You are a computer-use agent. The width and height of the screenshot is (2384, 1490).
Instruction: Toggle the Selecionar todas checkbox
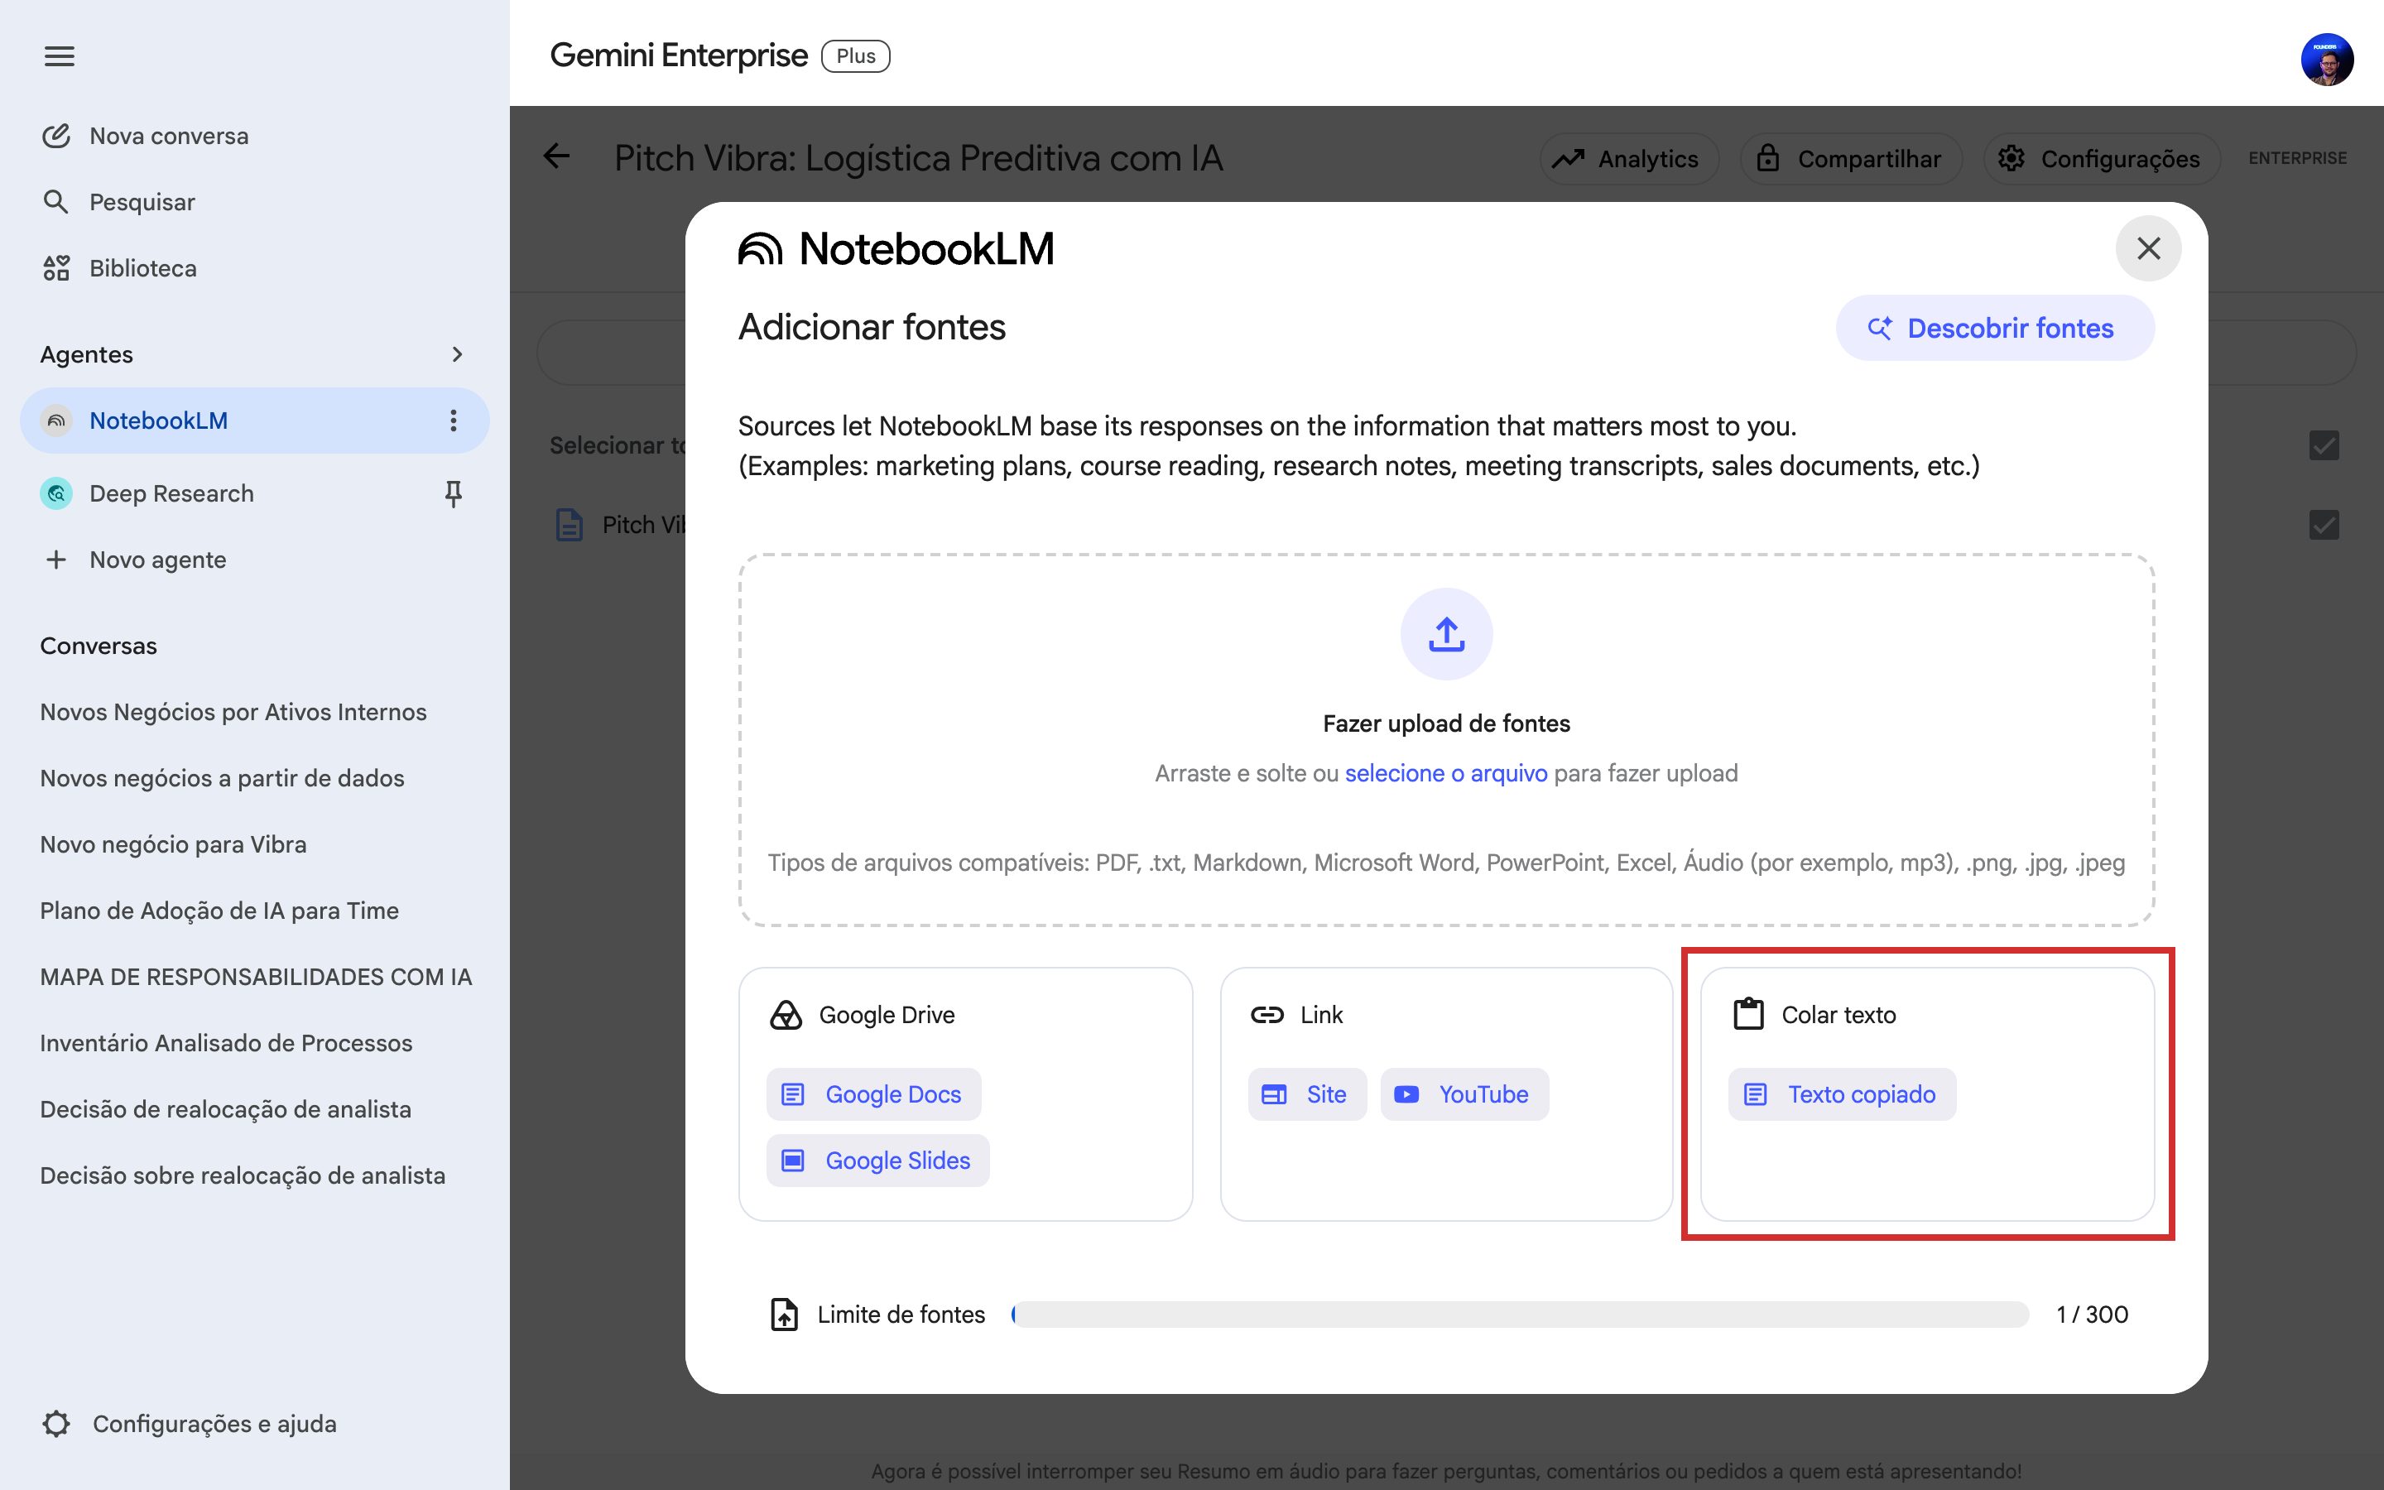(x=2324, y=445)
